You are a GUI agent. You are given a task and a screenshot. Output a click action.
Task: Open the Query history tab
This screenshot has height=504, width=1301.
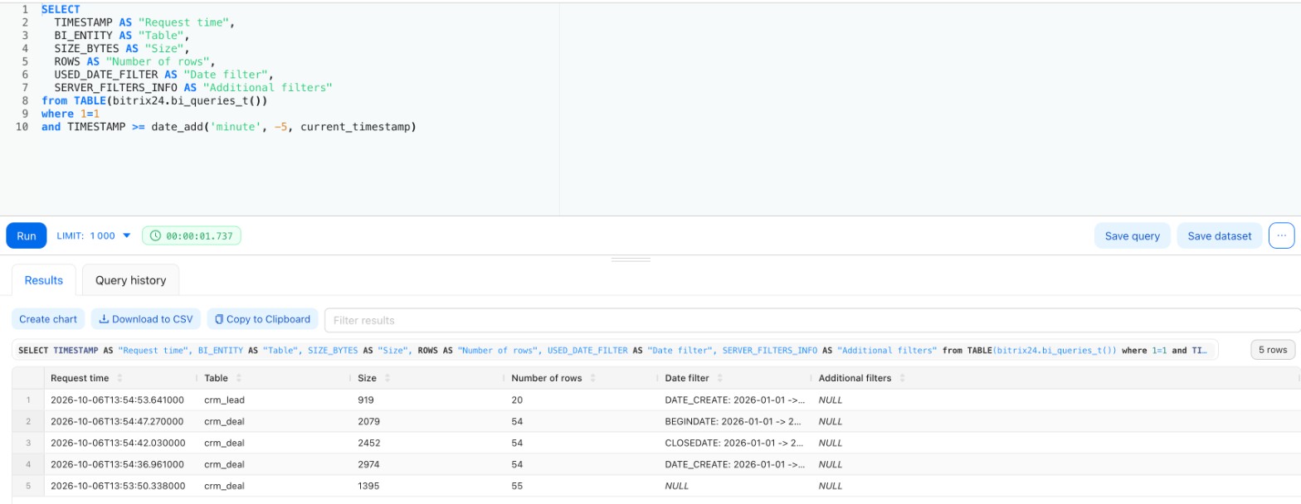point(131,280)
